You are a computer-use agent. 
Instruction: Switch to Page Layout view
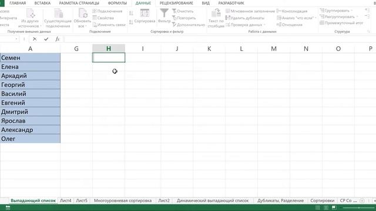(x=325, y=207)
